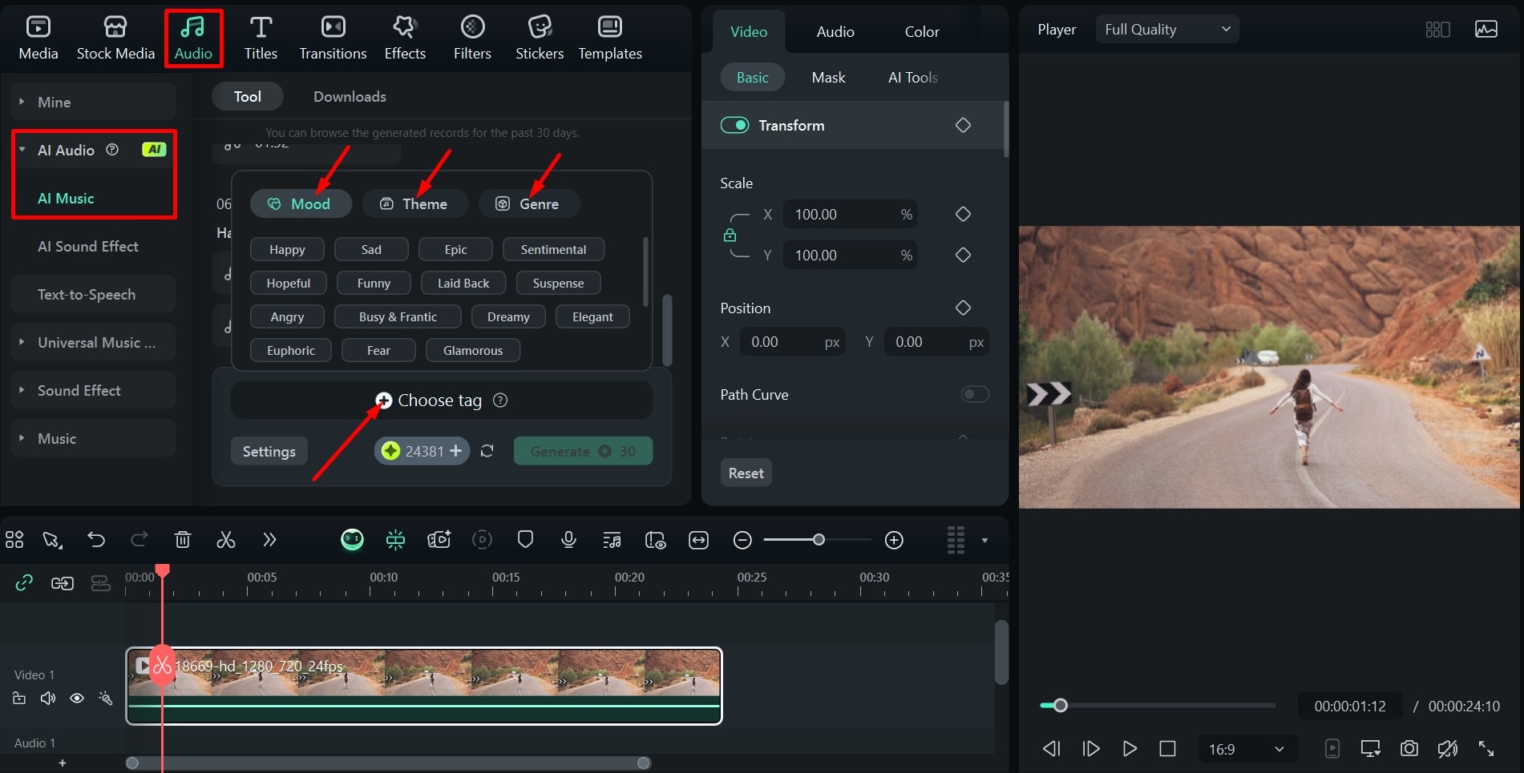The height and width of the screenshot is (773, 1524).
Task: Switch to the Mask sub-tab
Action: 828,78
